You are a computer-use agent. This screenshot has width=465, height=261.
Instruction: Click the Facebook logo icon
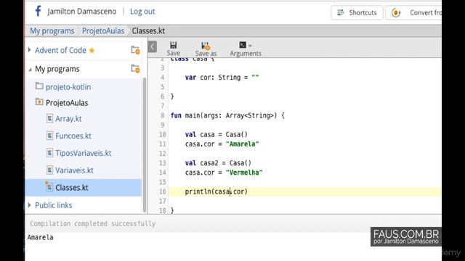38,12
